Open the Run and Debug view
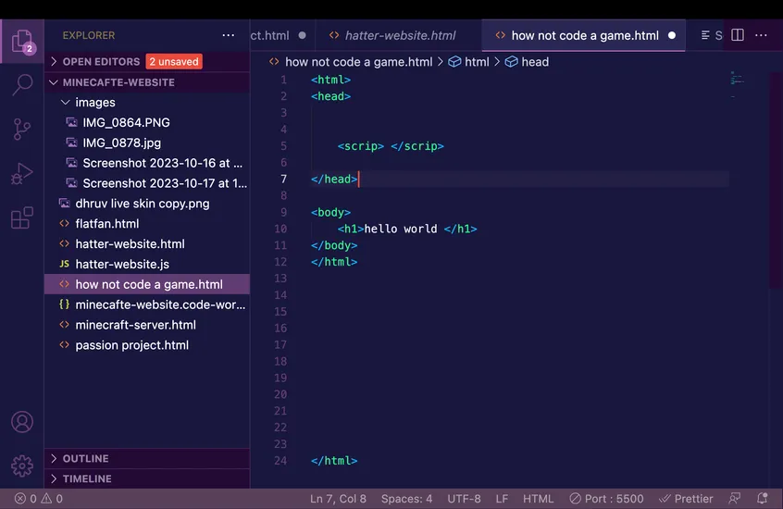The width and height of the screenshot is (783, 509). [21, 174]
